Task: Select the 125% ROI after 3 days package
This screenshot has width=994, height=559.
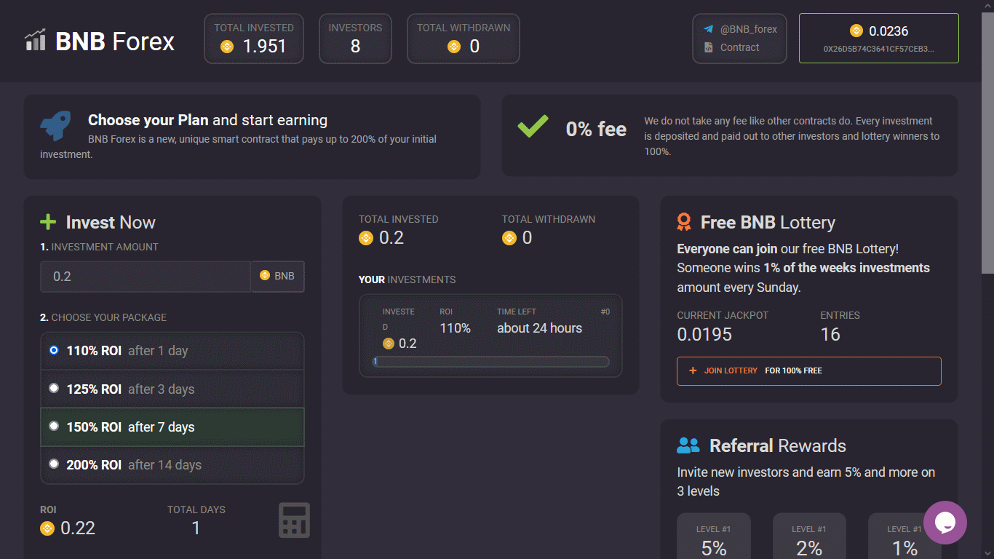Action: tap(172, 389)
